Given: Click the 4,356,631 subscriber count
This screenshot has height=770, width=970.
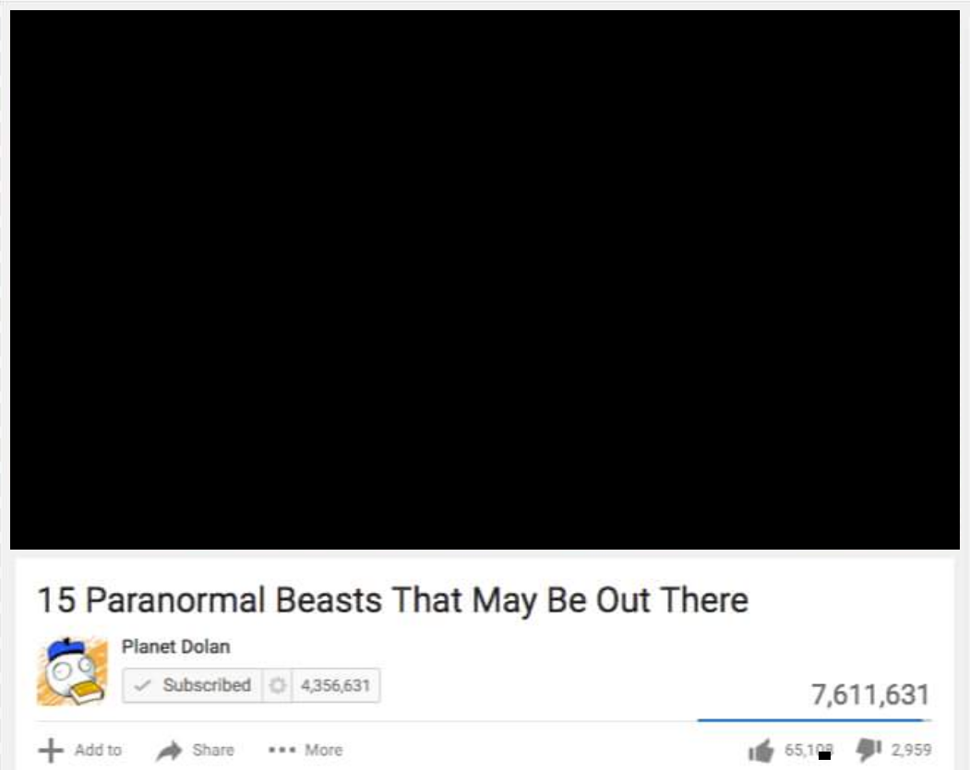Looking at the screenshot, I should click(335, 685).
